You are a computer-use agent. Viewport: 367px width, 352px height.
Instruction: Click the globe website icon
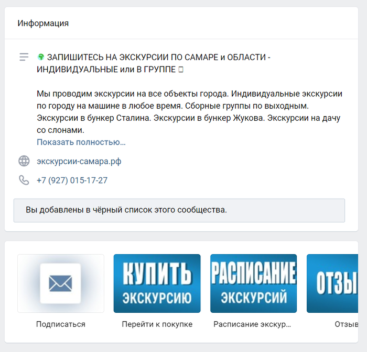[24, 161]
